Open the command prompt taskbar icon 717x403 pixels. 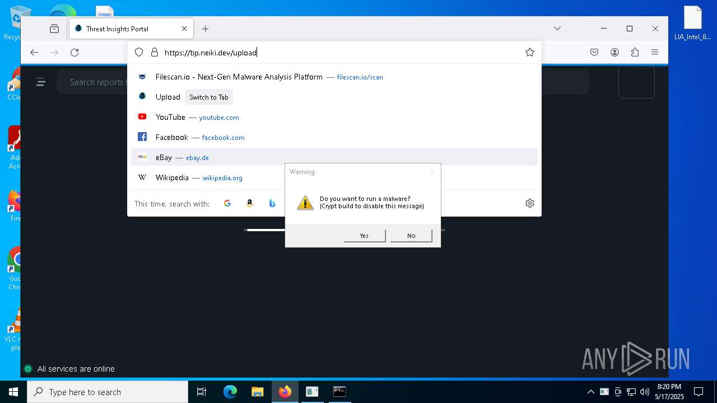(339, 392)
